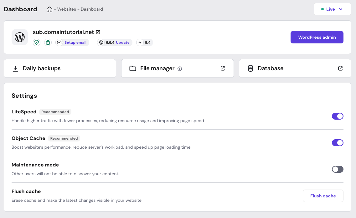Click the WordPress 6.6.4 Update link
Image resolution: width=356 pixels, height=218 pixels.
[x=122, y=42]
